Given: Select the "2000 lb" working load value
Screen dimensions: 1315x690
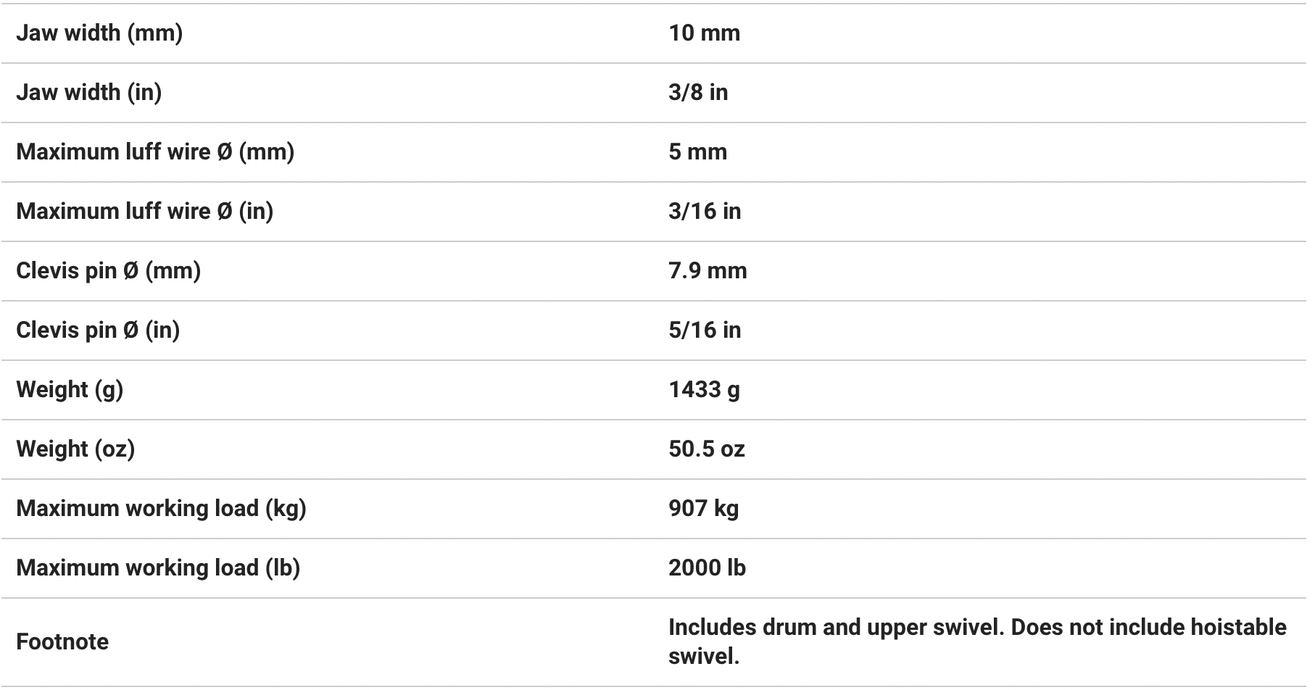Looking at the screenshot, I should pos(707,568).
